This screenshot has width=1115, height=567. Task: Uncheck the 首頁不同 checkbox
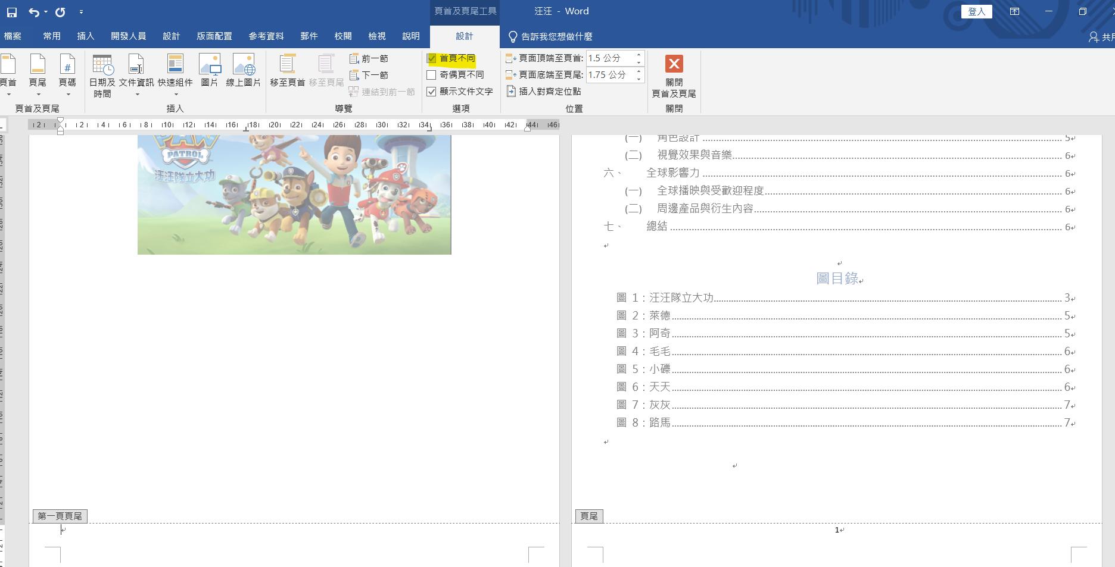[432, 58]
